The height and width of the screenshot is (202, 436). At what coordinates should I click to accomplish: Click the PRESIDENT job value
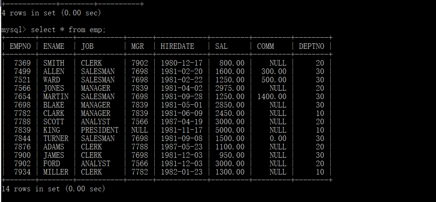[x=100, y=130]
